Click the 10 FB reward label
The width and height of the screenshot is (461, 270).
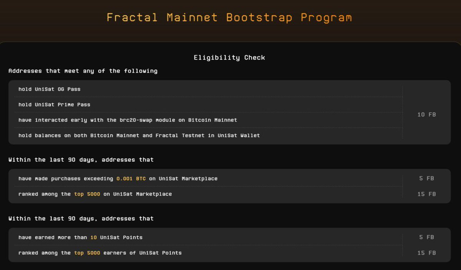tap(426, 114)
